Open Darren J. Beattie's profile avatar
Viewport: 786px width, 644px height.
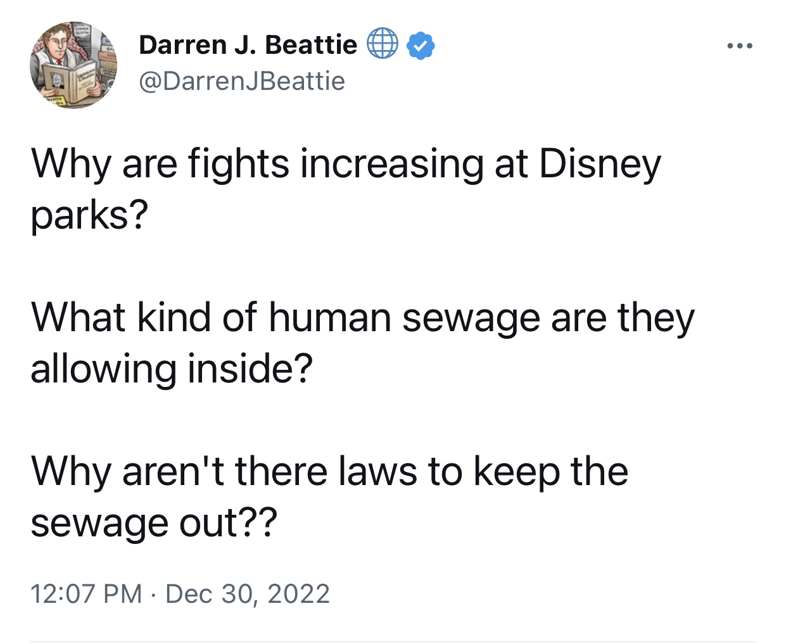[x=73, y=65]
